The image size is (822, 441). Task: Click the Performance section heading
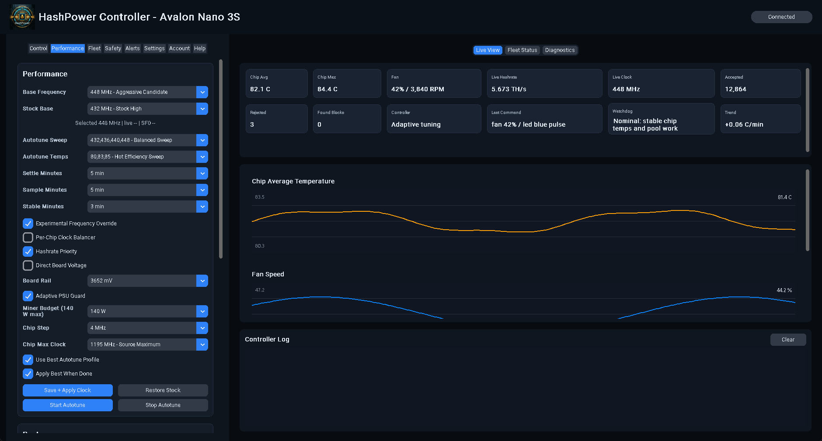pos(45,74)
